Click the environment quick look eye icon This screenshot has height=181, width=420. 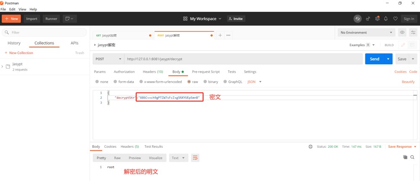[402, 32]
